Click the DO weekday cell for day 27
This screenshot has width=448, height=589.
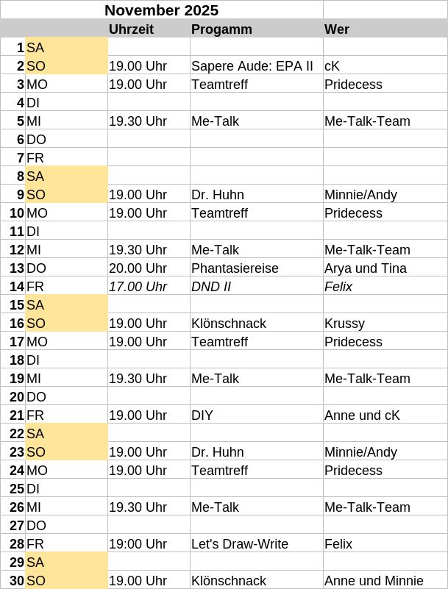pos(66,526)
